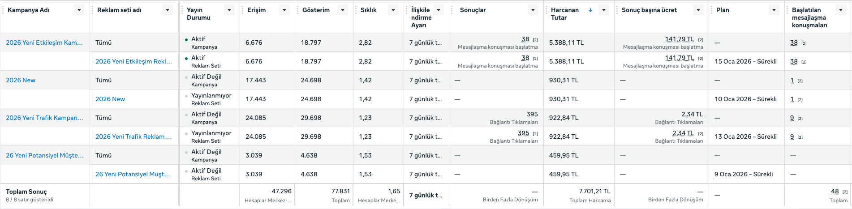Open 2026 Yeni Trafik Reklam ad set

pos(133,136)
